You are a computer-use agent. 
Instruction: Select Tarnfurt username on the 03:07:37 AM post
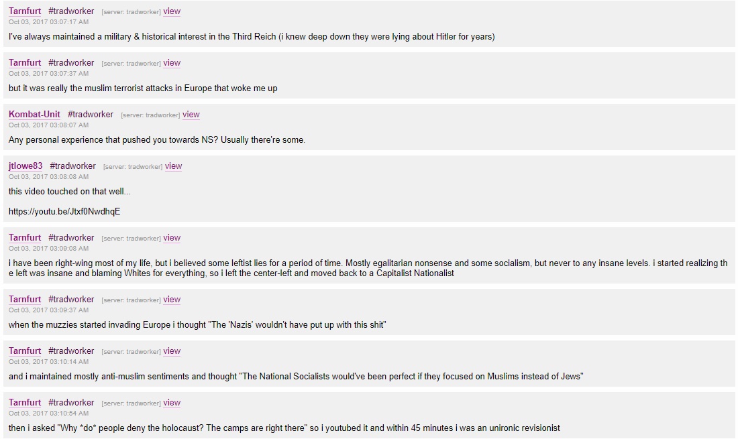[x=25, y=63]
